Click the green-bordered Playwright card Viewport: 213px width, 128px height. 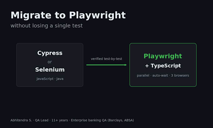[x=163, y=65]
